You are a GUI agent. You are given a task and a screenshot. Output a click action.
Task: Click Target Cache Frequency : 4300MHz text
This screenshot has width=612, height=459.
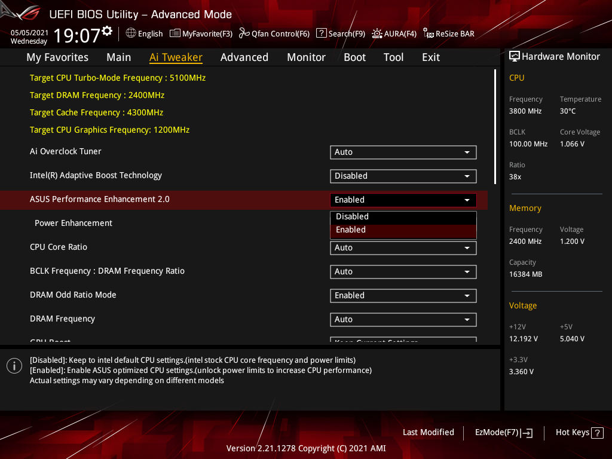[96, 112]
